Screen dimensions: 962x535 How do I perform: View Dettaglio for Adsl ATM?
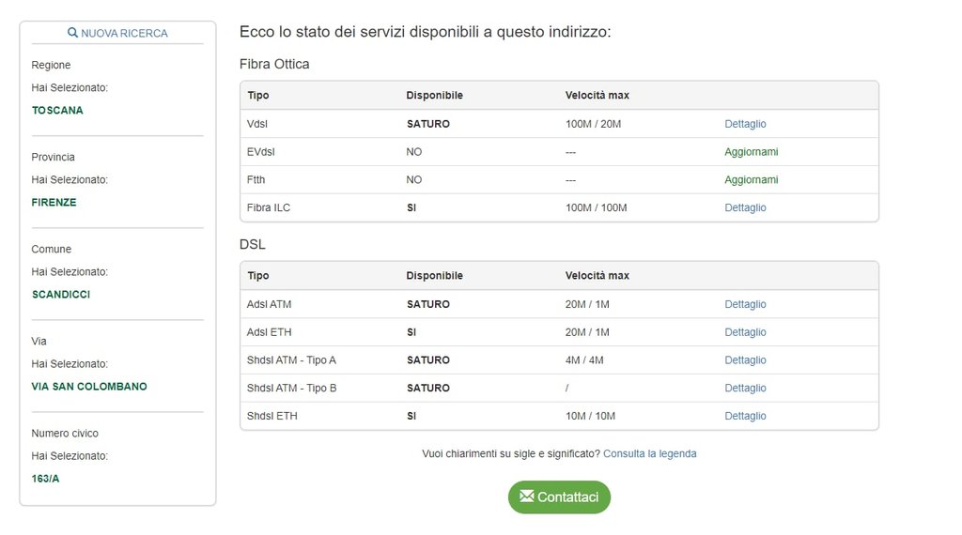[745, 304]
